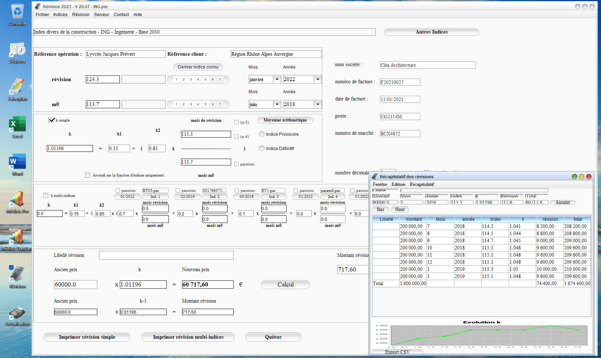The image size is (601, 358).
Task: Click the green button of Récapitulatif window
Action: 575,176
